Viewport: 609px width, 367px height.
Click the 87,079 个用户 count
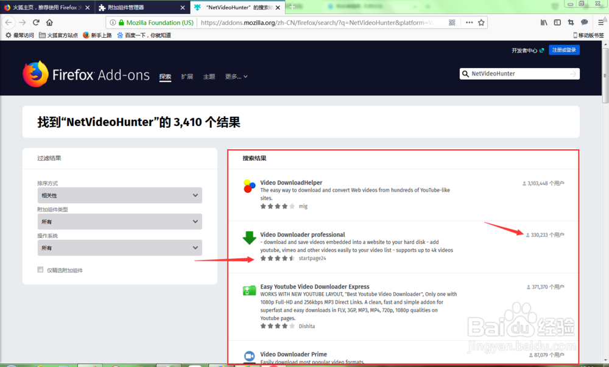pos(546,355)
